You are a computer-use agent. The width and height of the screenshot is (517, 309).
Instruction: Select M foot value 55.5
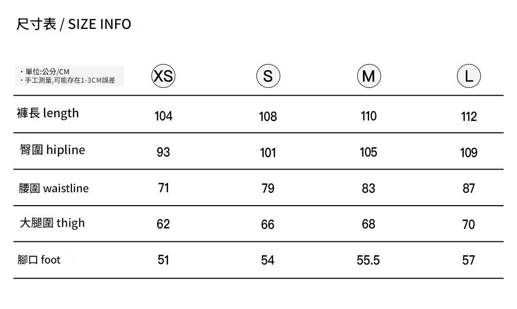click(x=368, y=260)
